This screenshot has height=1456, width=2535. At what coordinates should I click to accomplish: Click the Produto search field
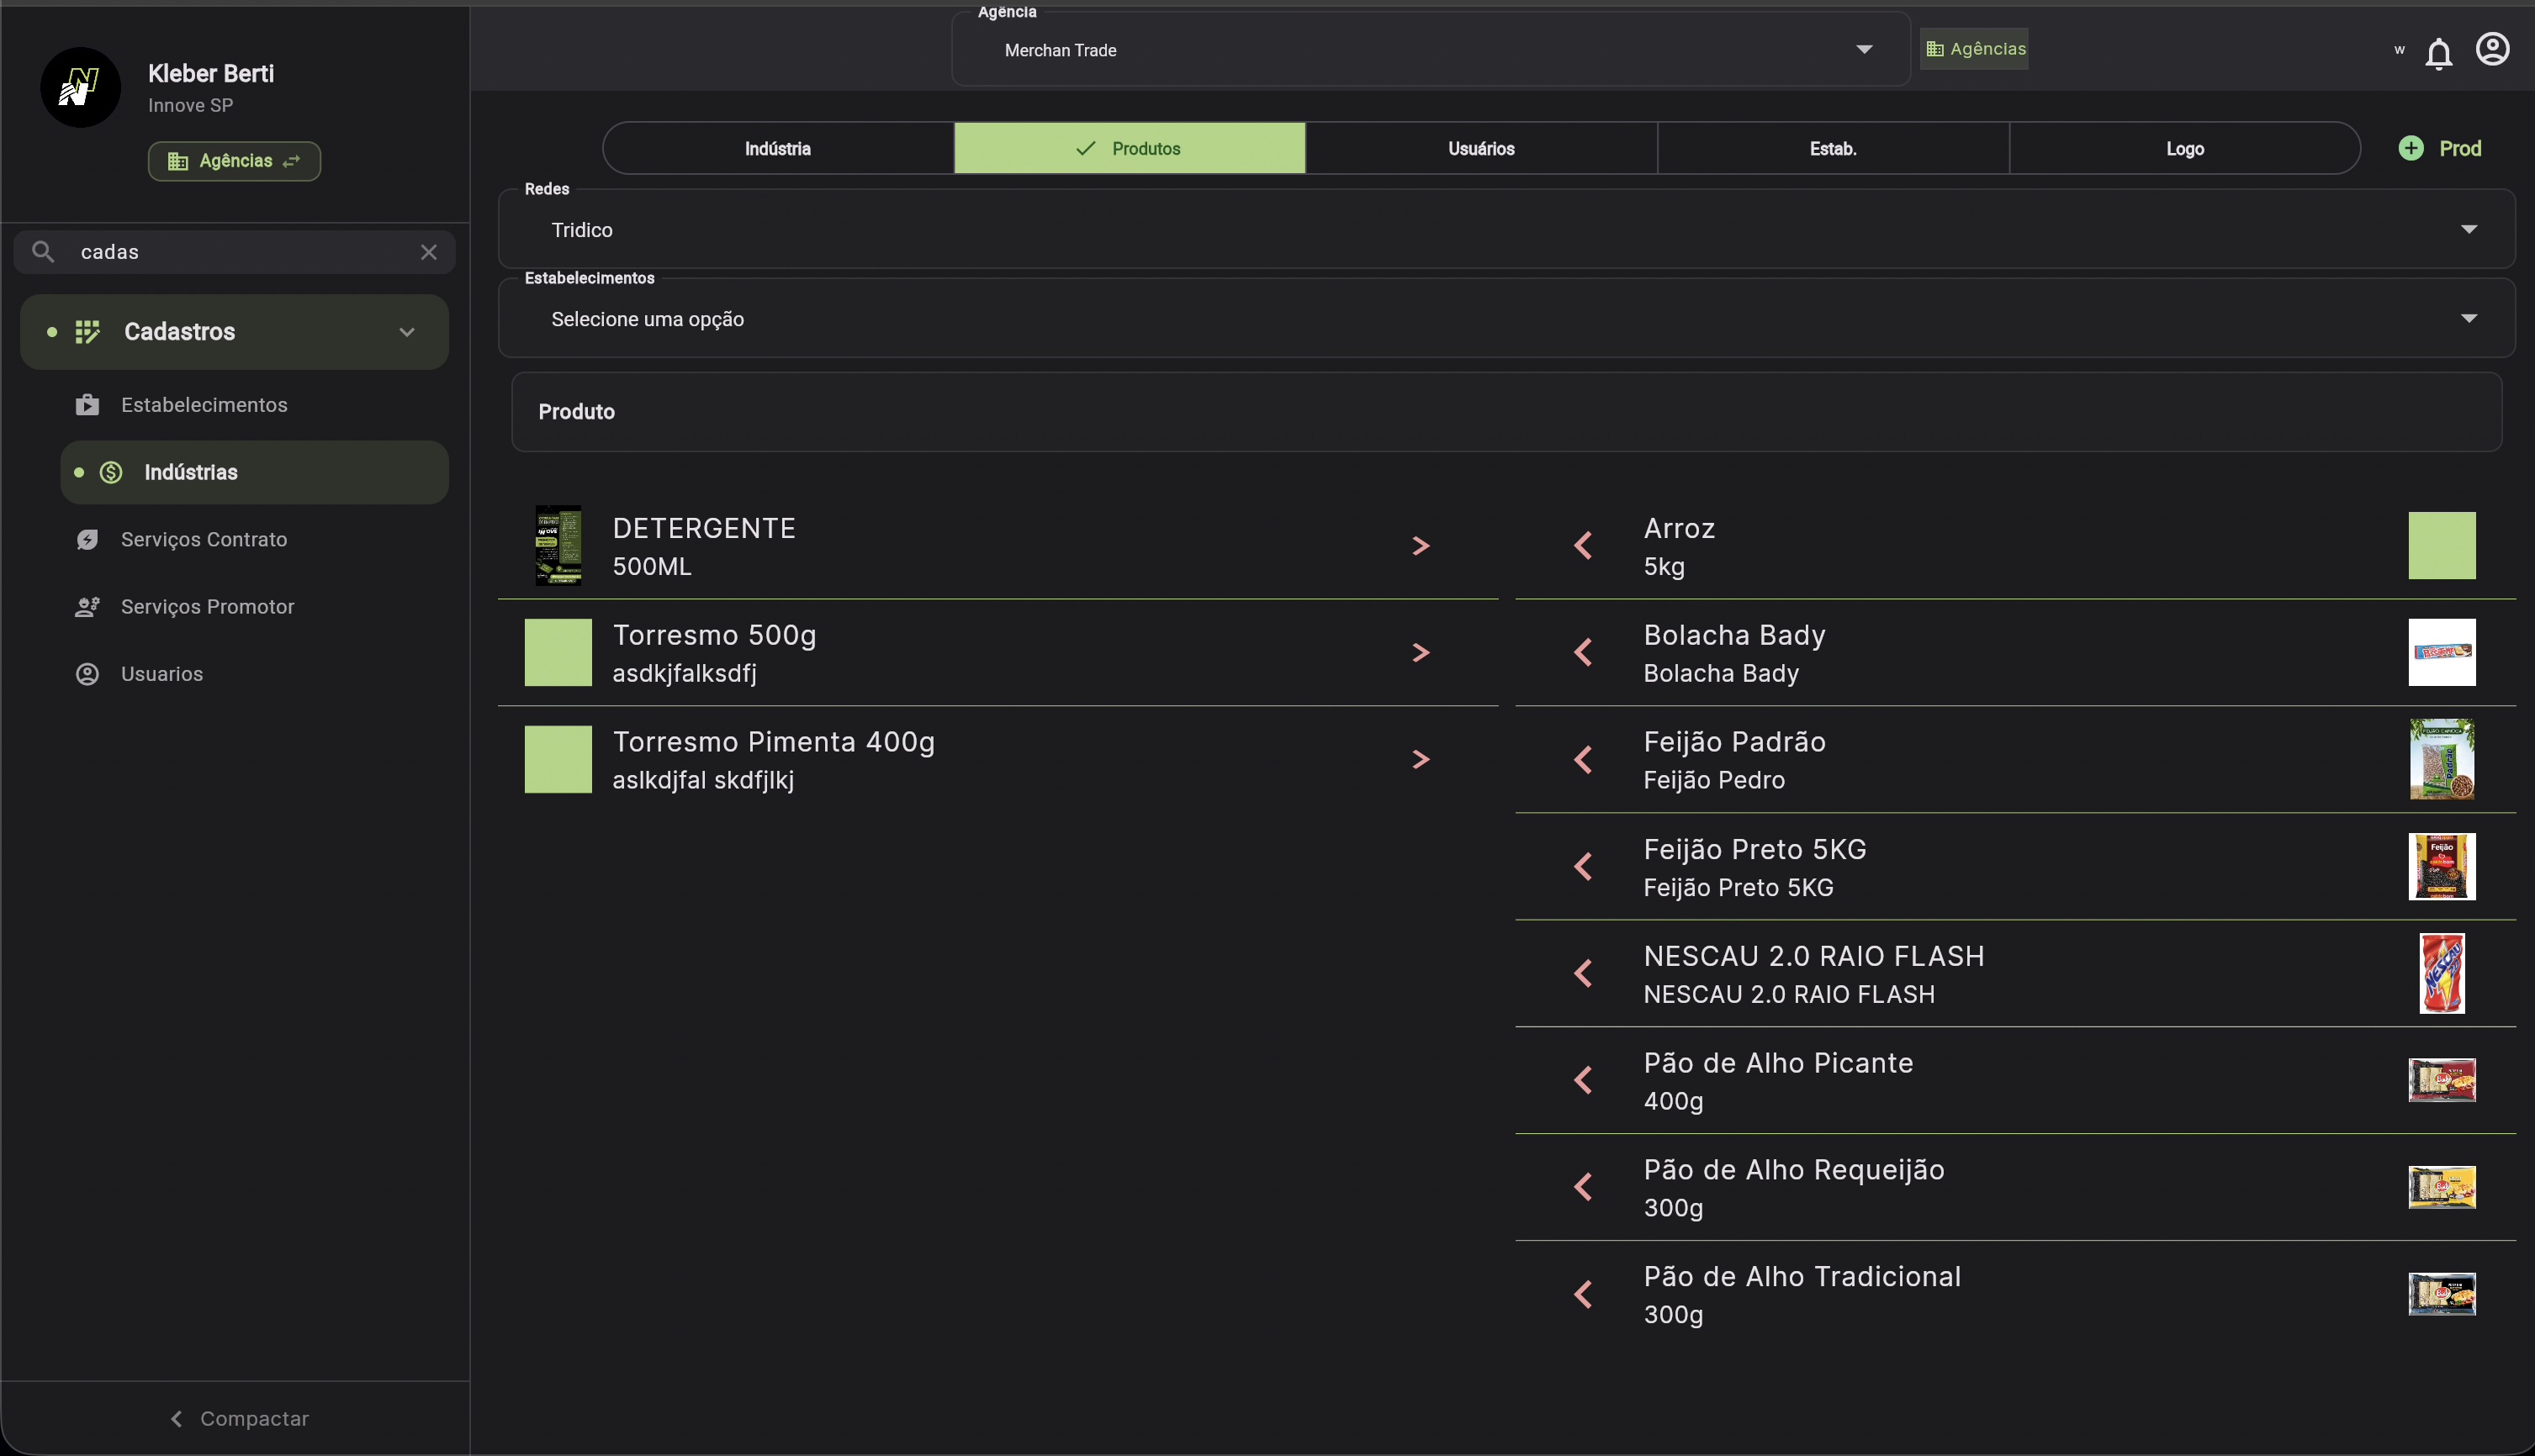[1506, 412]
